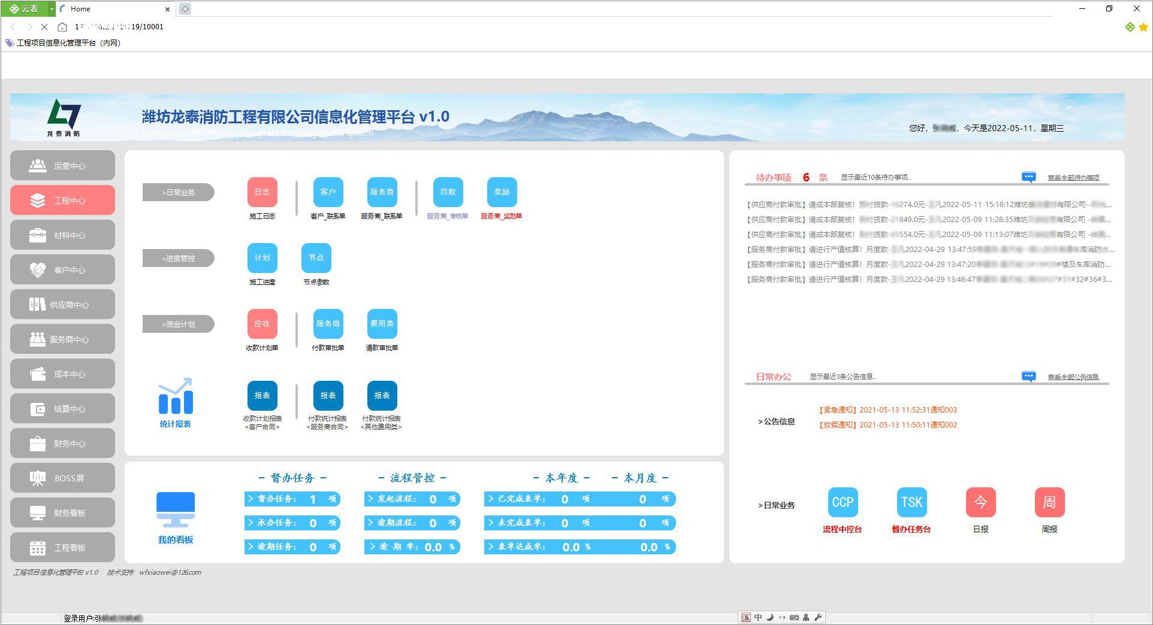Screen dimensions: 1153x625
Task: Launch the CCP 流程中控台 icon
Action: point(843,503)
